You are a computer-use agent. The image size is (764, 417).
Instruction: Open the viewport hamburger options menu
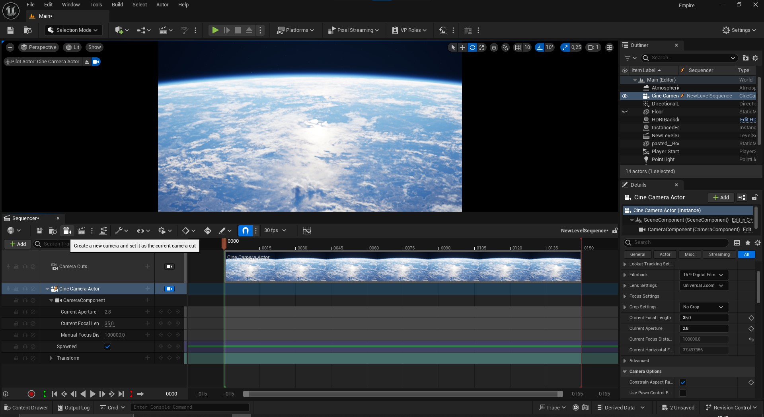pos(10,47)
